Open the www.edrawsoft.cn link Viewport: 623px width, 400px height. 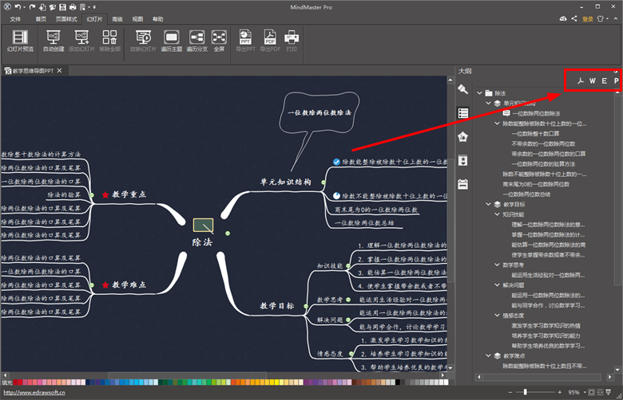coord(34,393)
